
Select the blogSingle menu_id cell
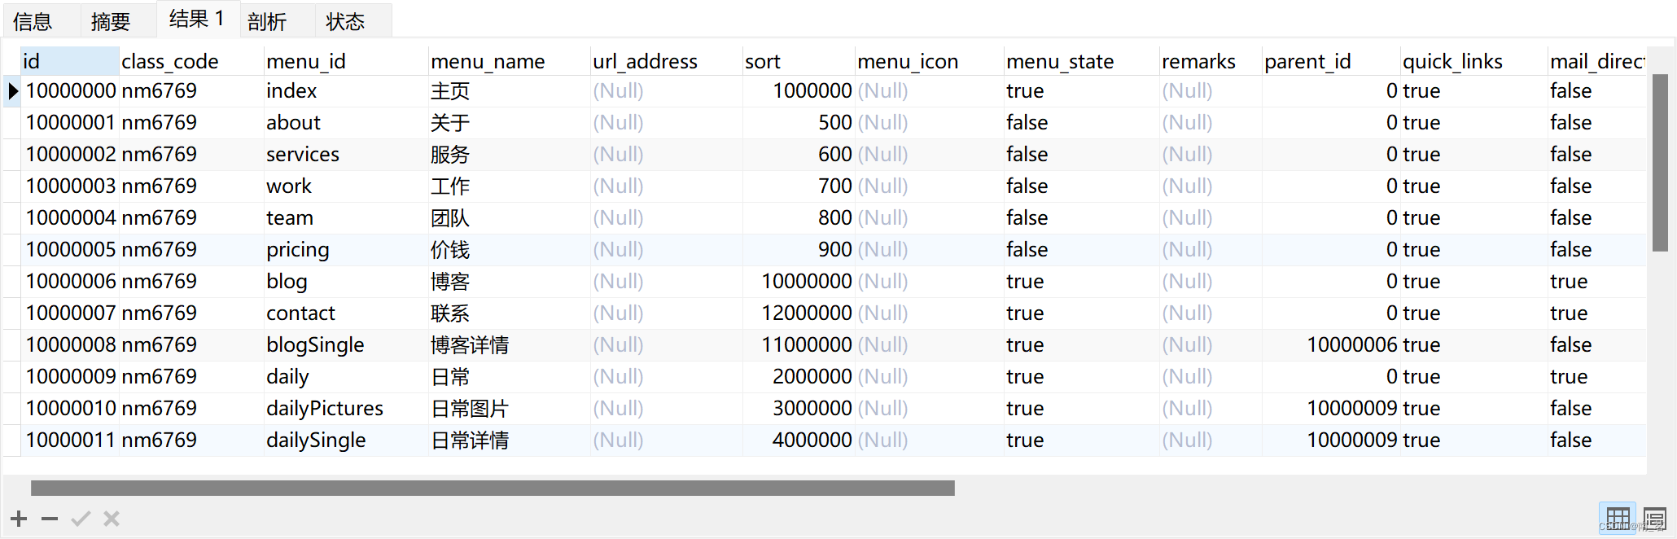coord(315,344)
